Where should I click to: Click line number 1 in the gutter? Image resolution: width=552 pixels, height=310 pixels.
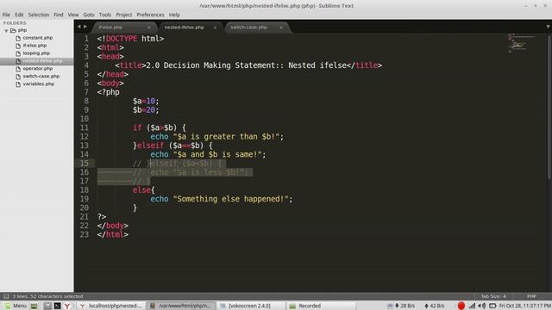(x=86, y=39)
